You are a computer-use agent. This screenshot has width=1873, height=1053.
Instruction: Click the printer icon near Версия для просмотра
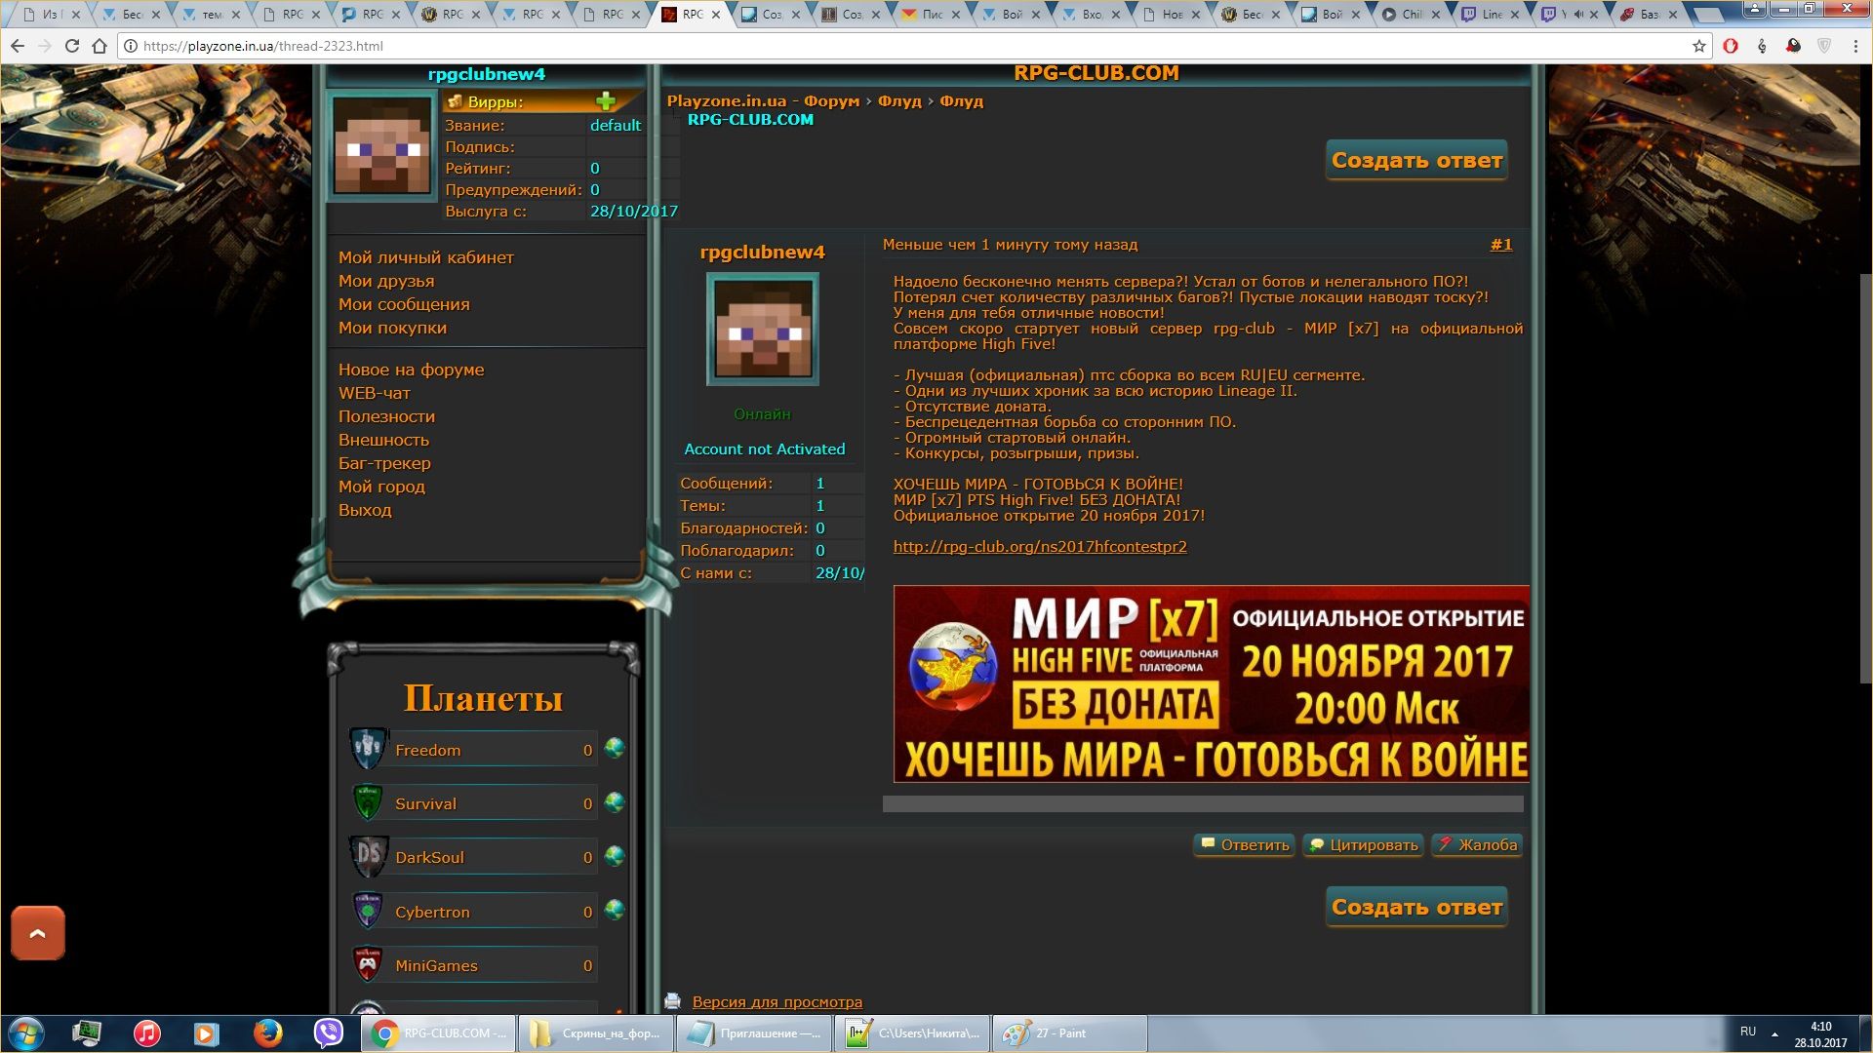tap(673, 1001)
